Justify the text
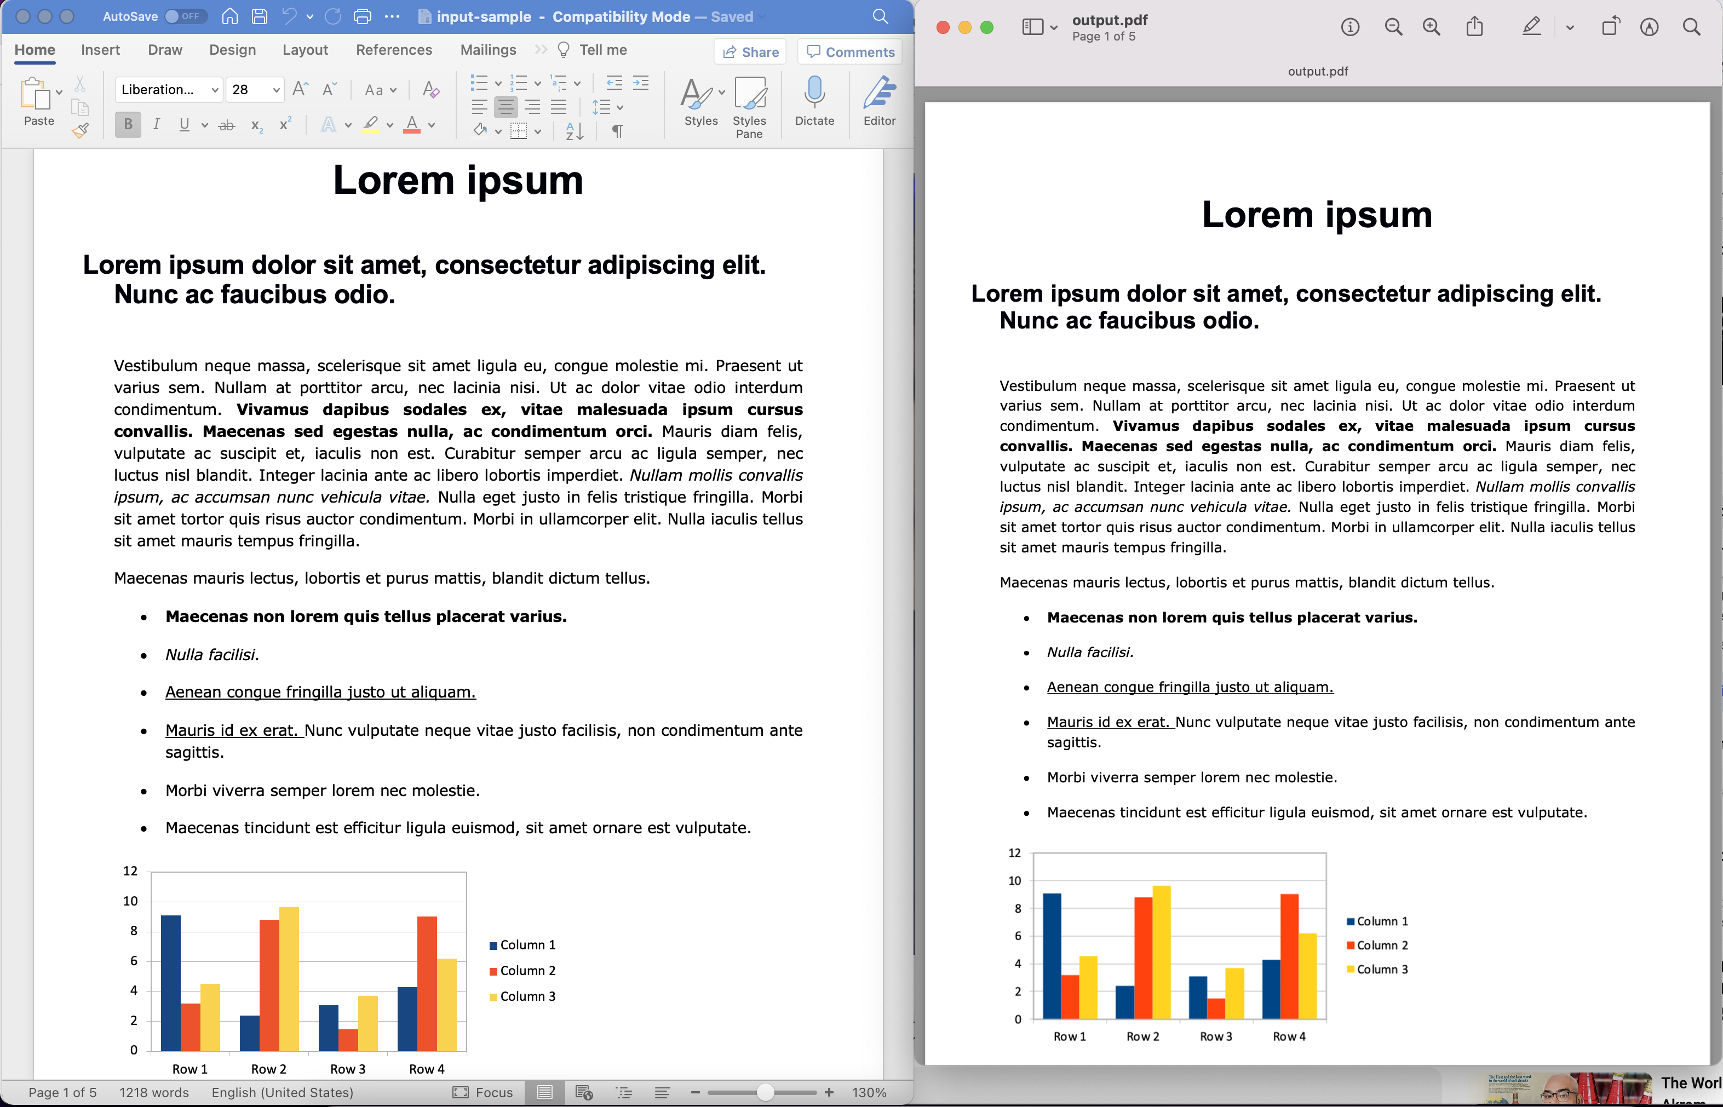The image size is (1723, 1107). [x=559, y=107]
